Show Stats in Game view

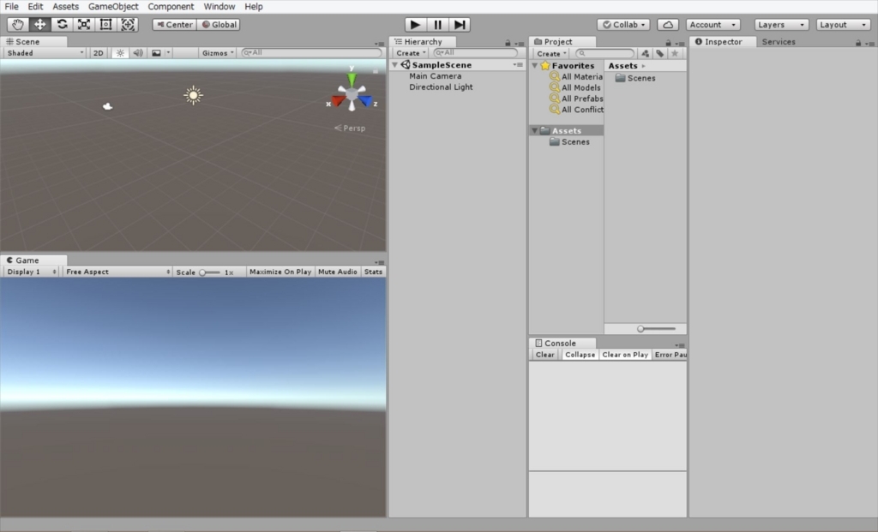[373, 272]
